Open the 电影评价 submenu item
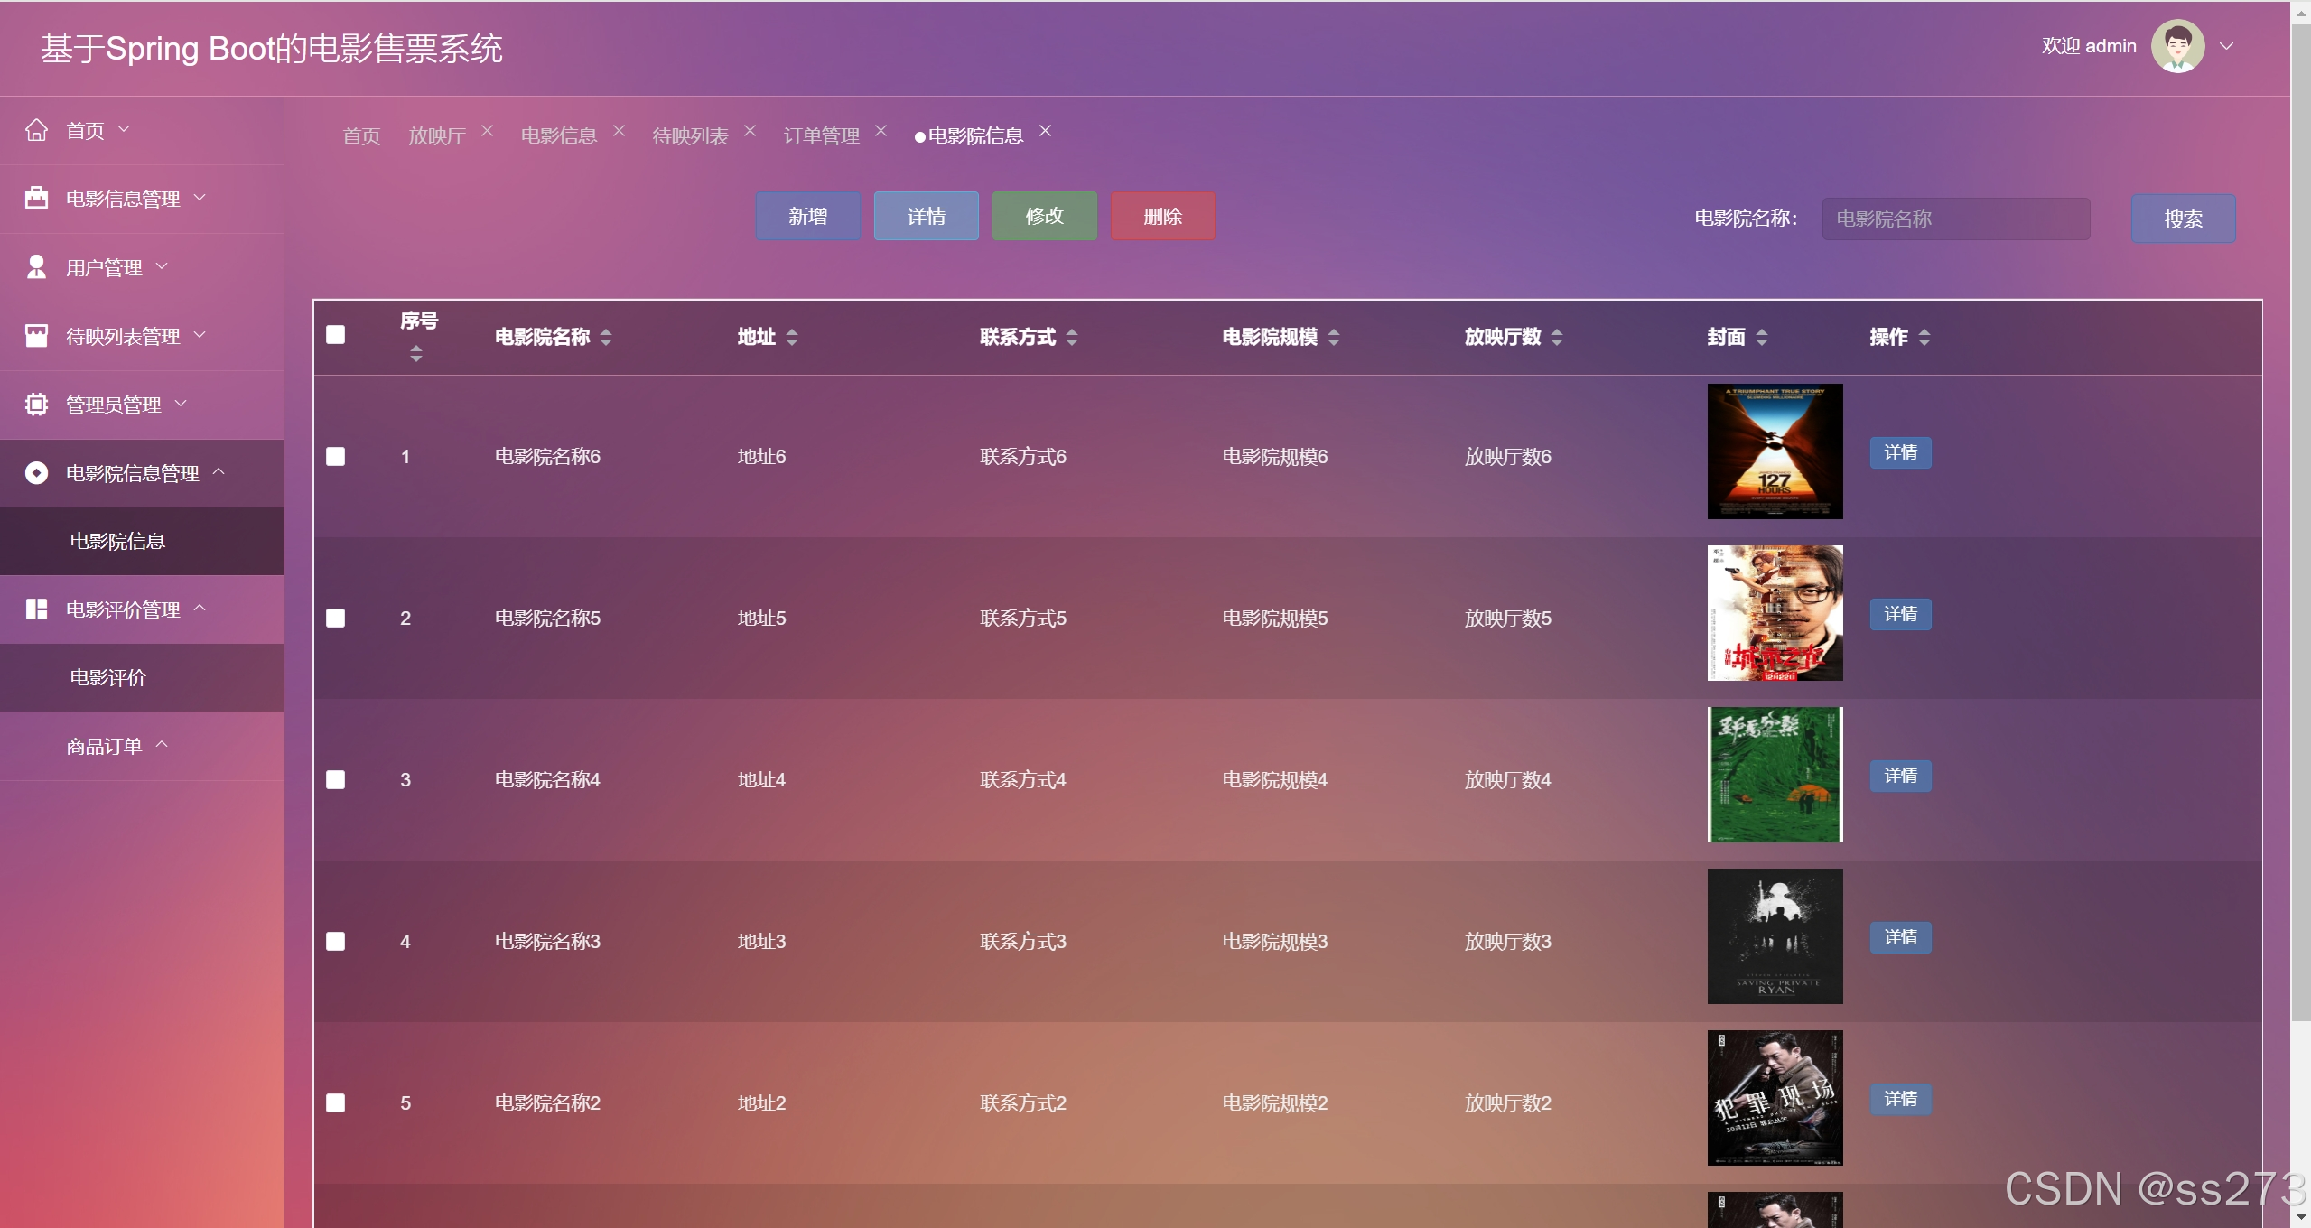 pyautogui.click(x=108, y=677)
